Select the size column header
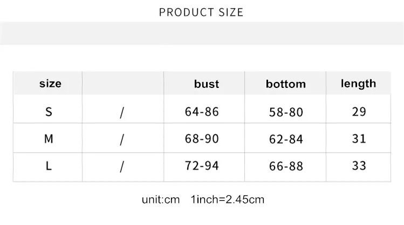This screenshot has width=404, height=225. (x=50, y=84)
